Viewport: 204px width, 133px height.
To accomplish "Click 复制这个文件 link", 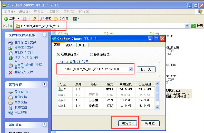I will pos(24,53).
